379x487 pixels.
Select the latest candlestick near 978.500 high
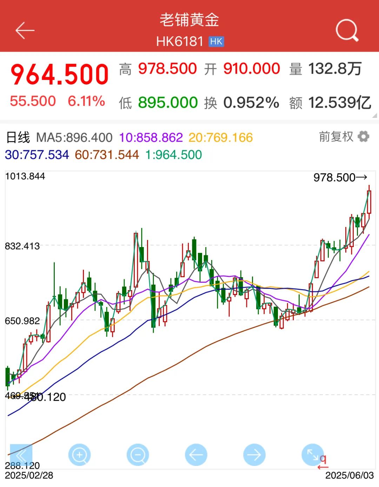click(369, 202)
